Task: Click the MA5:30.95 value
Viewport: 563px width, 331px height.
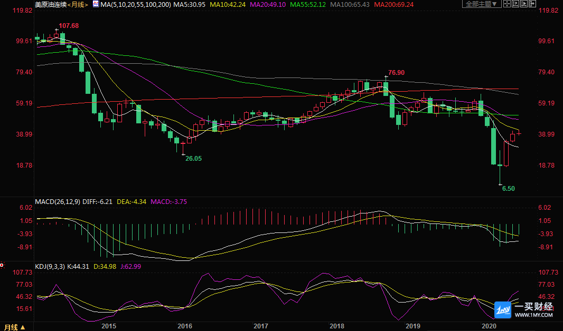Action: click(189, 5)
